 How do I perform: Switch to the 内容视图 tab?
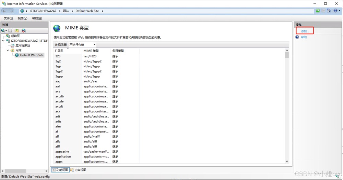pos(78,170)
